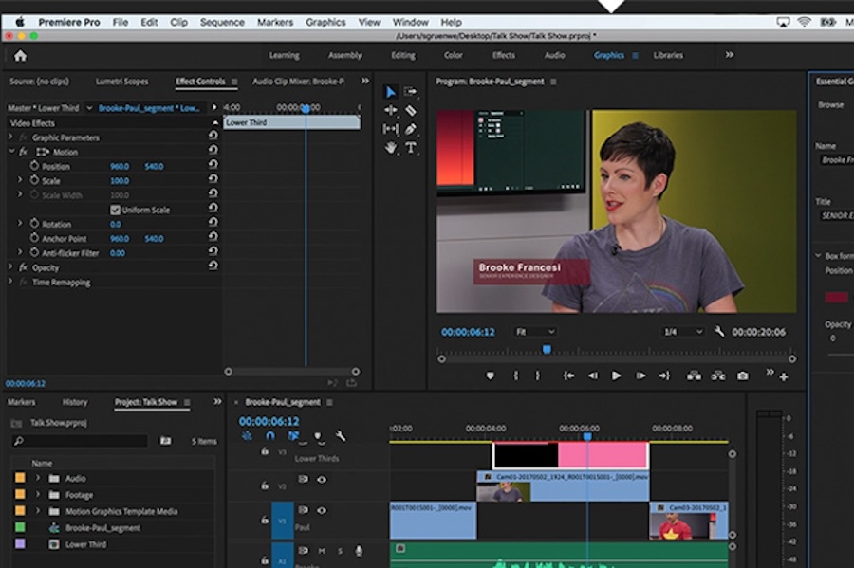Toggle V1 track output eye

tap(322, 510)
